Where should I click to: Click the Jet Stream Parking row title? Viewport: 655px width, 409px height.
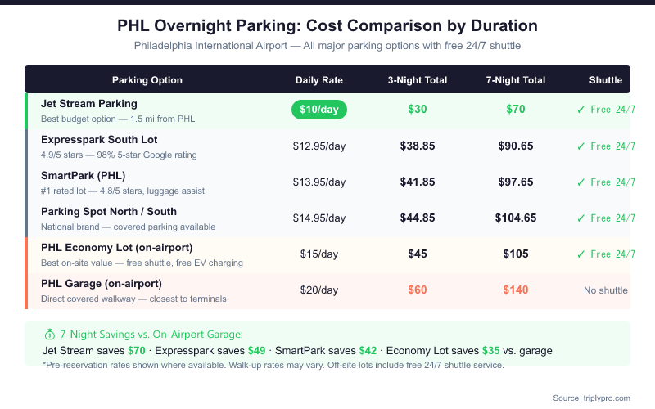click(x=89, y=104)
